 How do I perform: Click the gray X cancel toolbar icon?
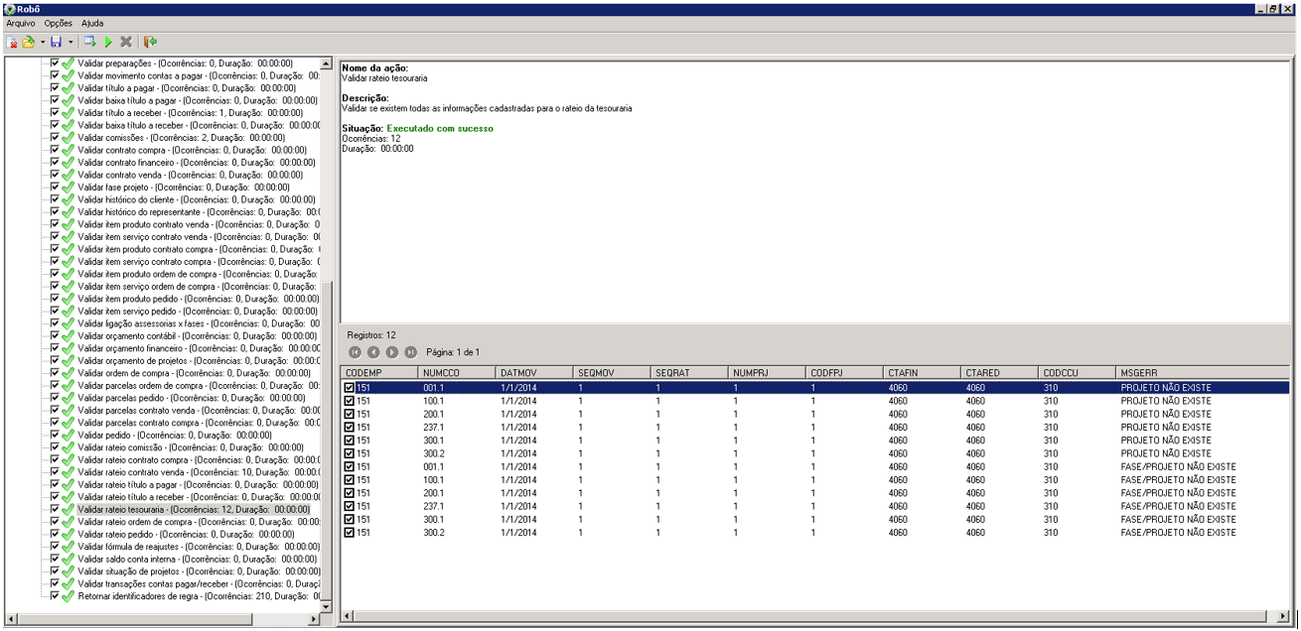pos(126,42)
